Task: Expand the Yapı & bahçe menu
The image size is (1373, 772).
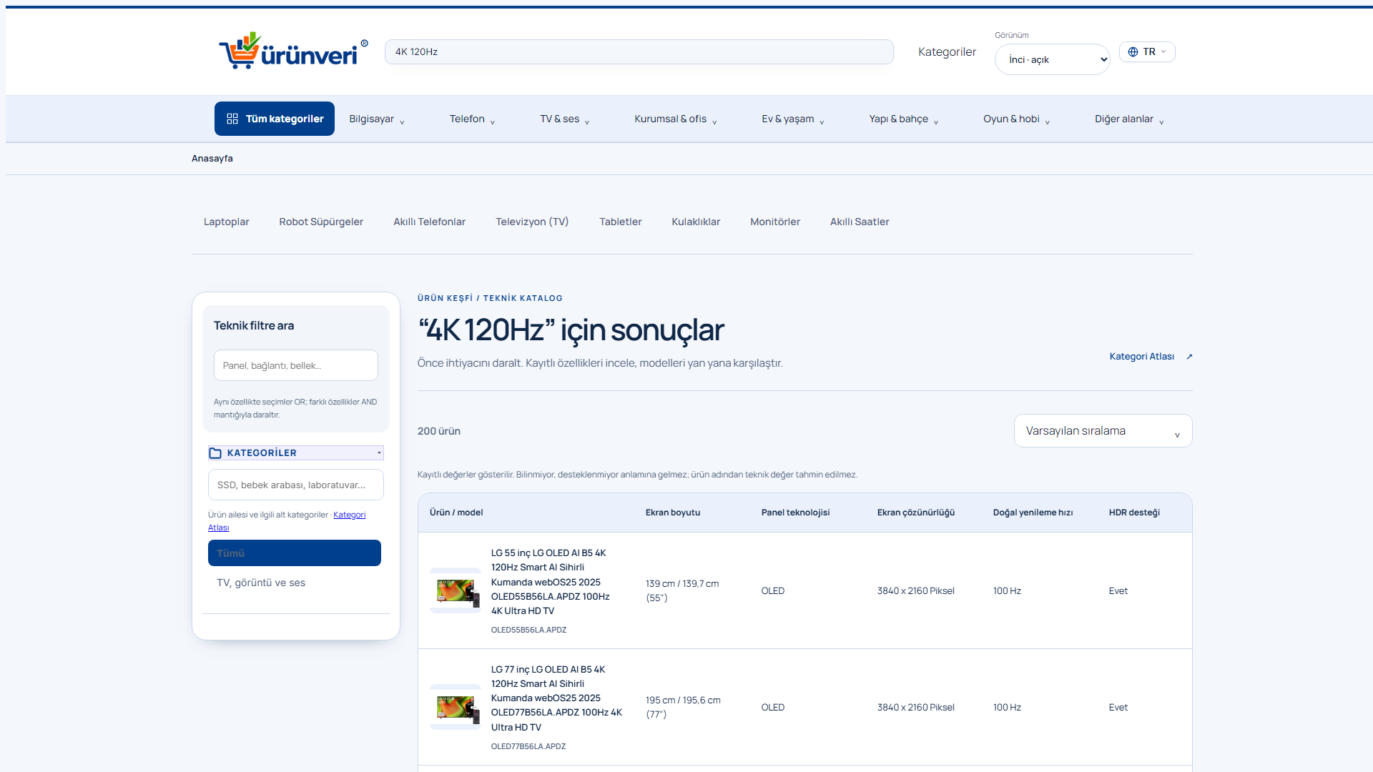Action: pos(904,119)
